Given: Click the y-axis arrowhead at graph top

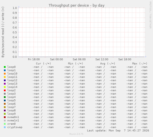Looking at the screenshot, I should click(19, 7).
